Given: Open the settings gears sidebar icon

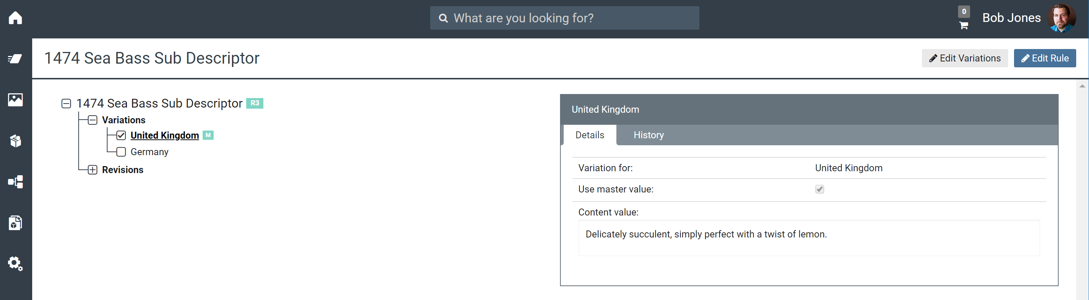Looking at the screenshot, I should (x=16, y=263).
